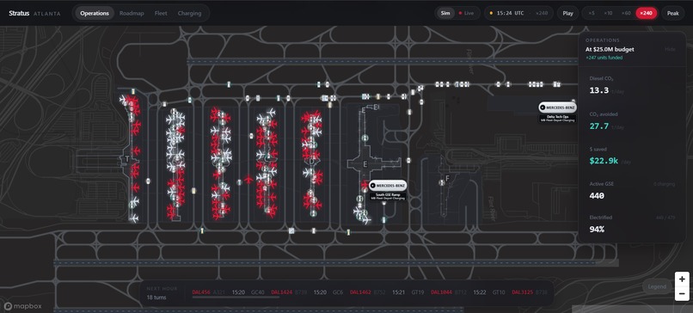Zoom in the map with plus button
The width and height of the screenshot is (693, 313).
point(682,279)
